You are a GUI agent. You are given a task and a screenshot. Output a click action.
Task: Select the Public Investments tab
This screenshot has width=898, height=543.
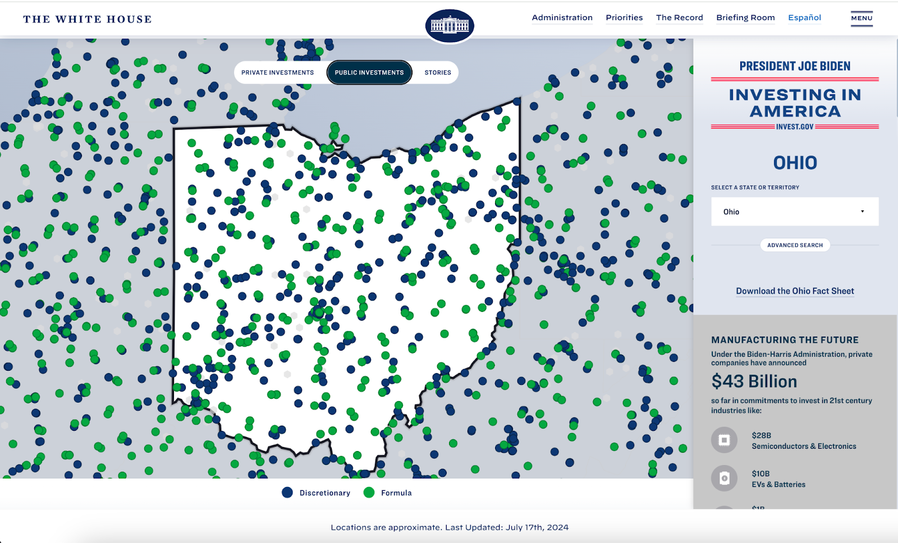(x=369, y=72)
